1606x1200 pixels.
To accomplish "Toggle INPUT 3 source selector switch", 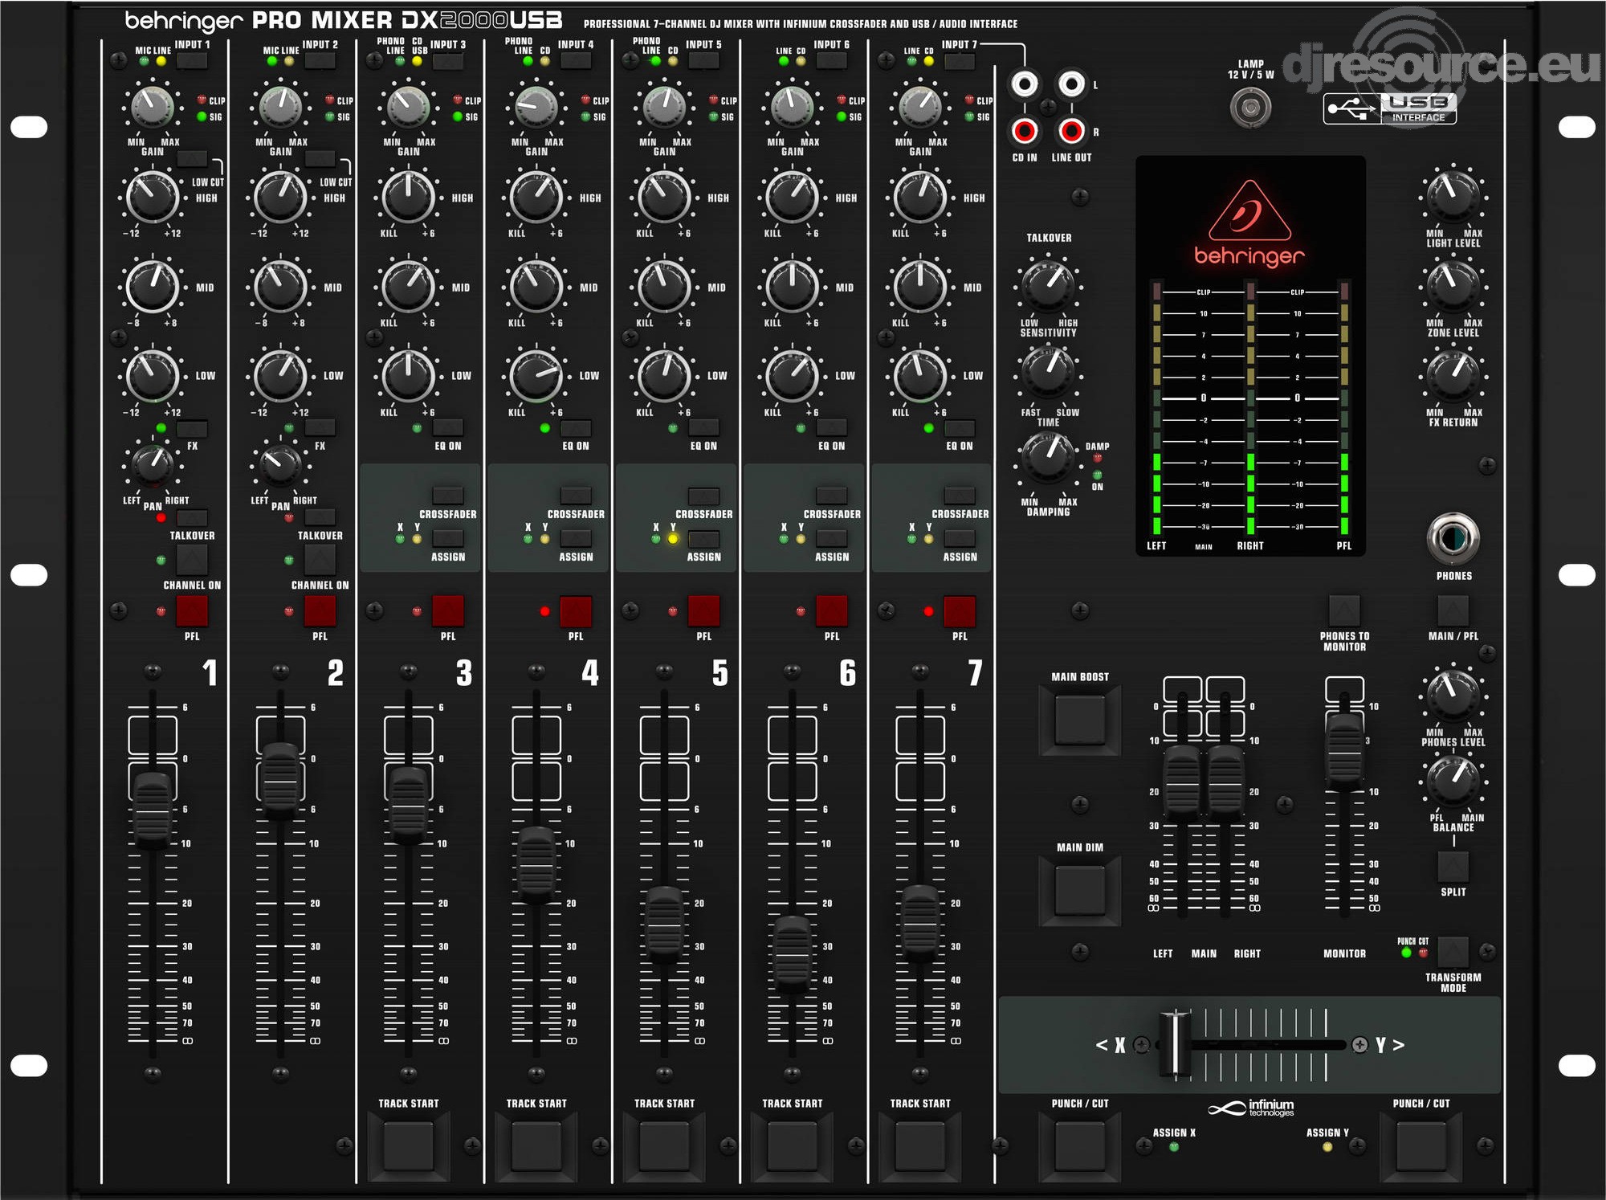I will (447, 60).
